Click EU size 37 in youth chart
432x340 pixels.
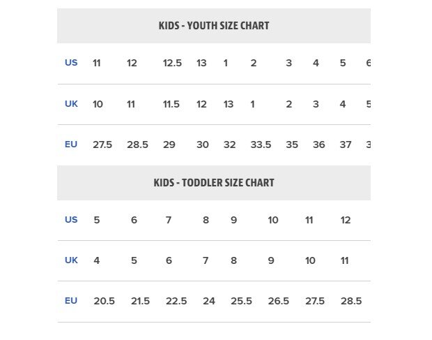pos(346,145)
